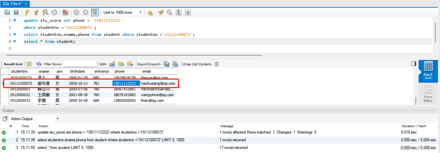
Task: Select birthdate cell 2001-08-30
Action: pos(80,95)
